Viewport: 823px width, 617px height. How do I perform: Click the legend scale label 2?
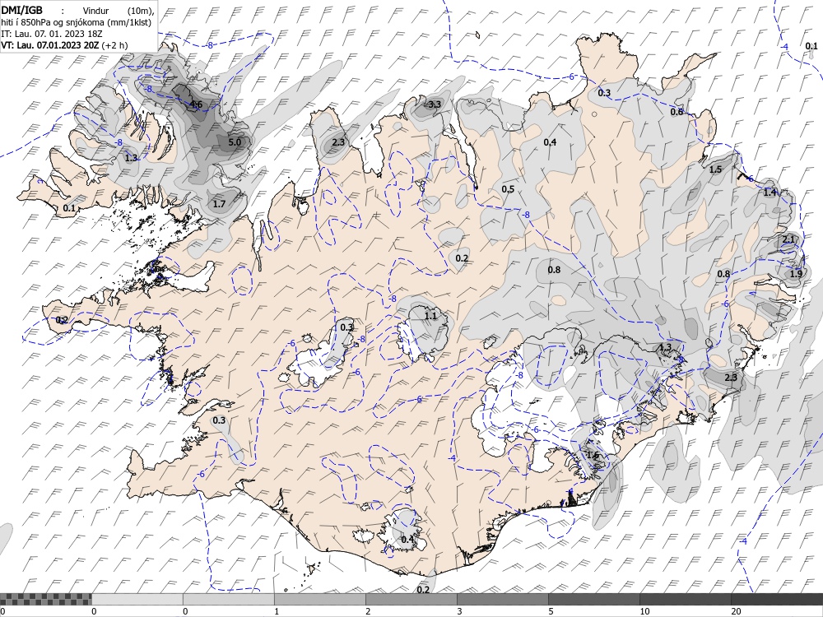coord(368,611)
